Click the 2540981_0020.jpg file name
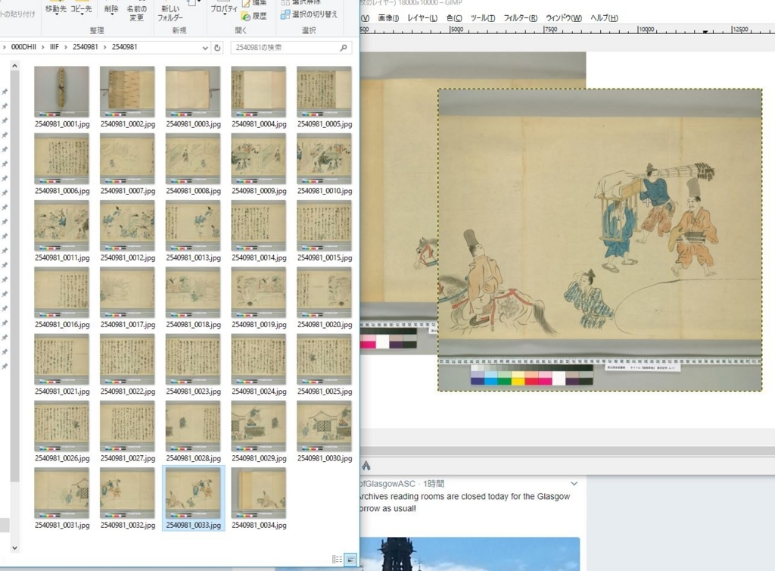775x571 pixels. point(325,325)
